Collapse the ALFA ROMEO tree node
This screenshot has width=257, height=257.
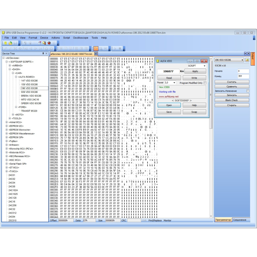(x=16, y=77)
